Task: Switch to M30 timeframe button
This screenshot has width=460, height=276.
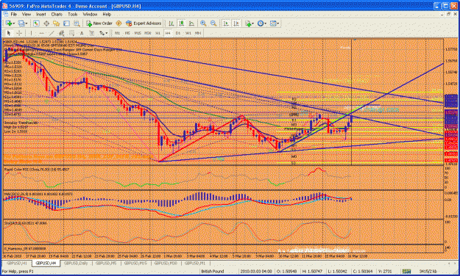Action: click(x=147, y=33)
